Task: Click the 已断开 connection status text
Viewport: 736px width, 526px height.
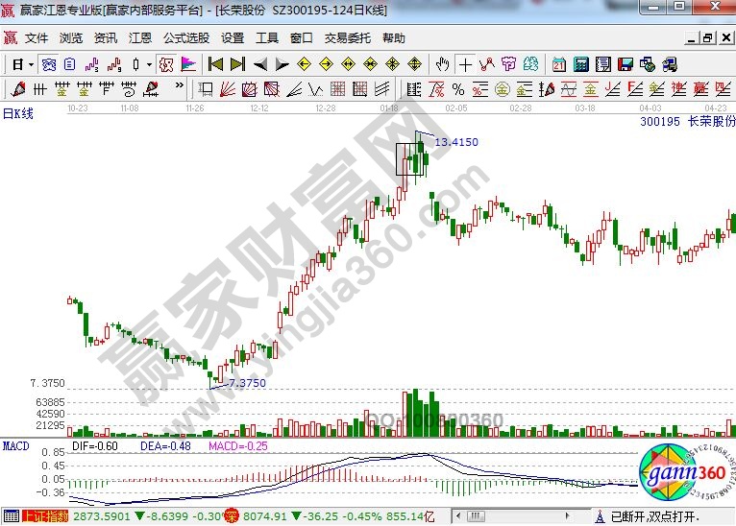Action: coord(634,516)
